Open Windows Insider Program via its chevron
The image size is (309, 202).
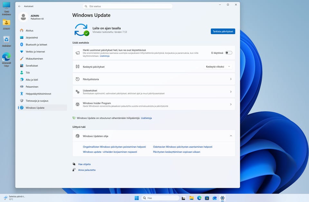tap(231, 104)
